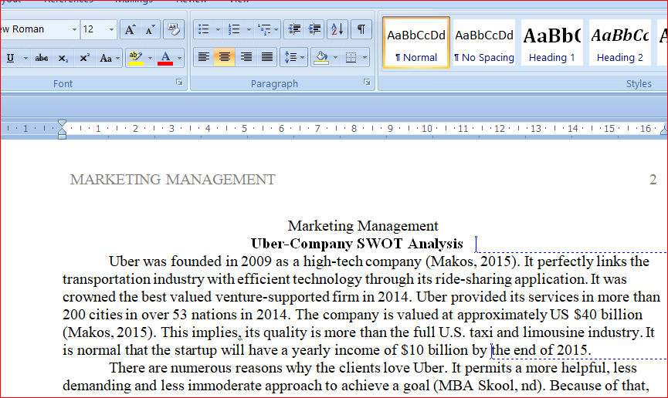Screen dimensions: 668x398
Task: Open the Change Case menu
Action: [109, 58]
